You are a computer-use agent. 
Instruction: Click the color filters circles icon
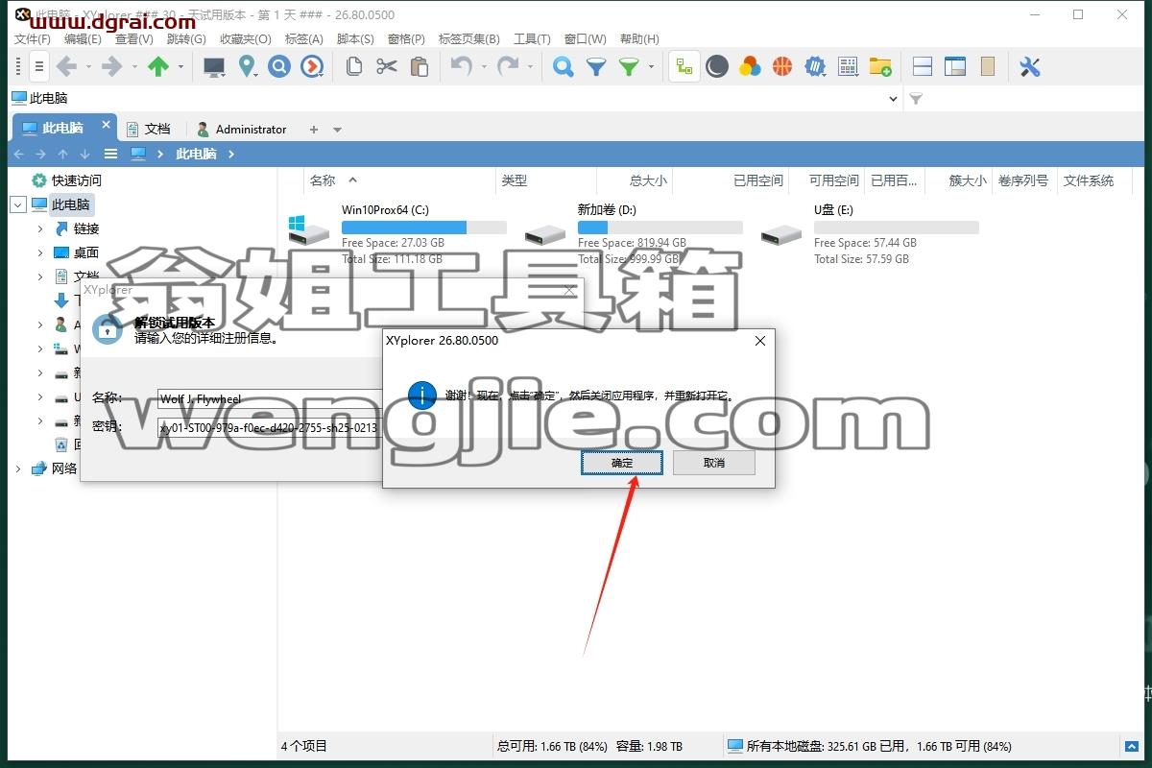pos(750,66)
